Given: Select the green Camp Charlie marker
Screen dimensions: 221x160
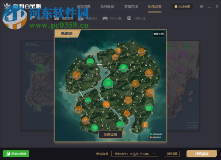Looking at the screenshot, I should tap(120, 125).
